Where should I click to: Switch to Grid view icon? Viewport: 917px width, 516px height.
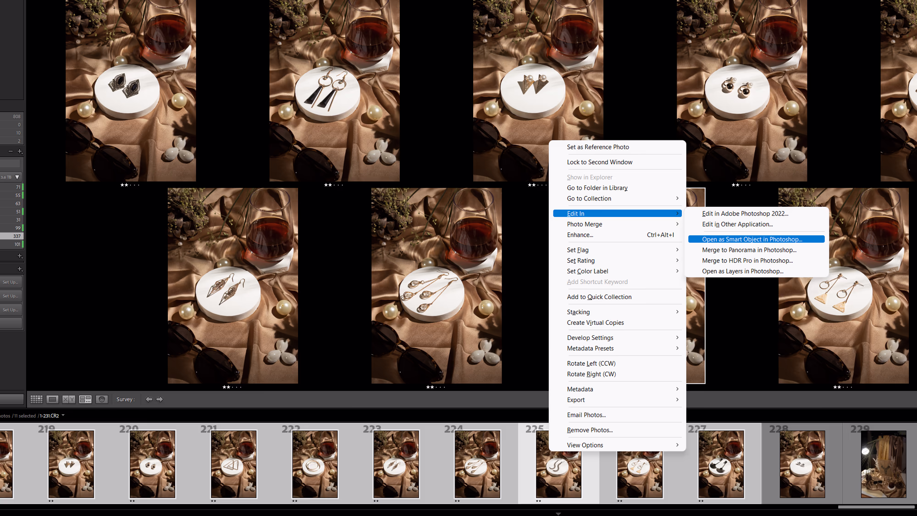(x=37, y=399)
